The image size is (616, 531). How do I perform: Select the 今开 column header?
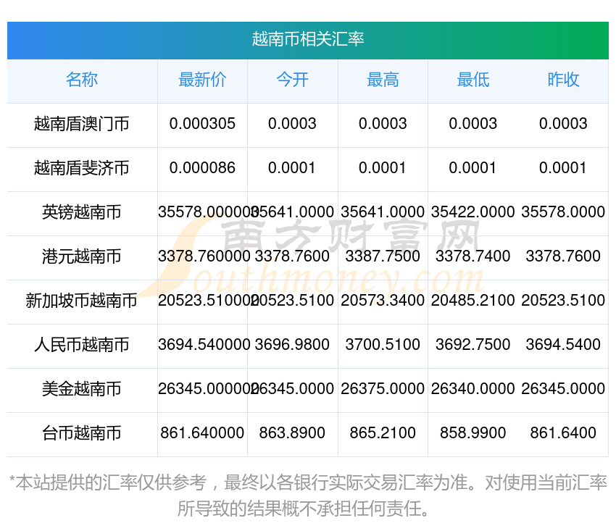(292, 80)
